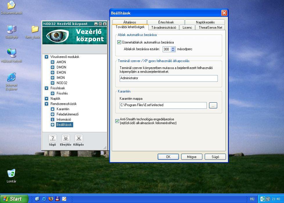Collapse the Frissítések tree node
The height and width of the screenshot is (203, 284).
tap(46, 88)
